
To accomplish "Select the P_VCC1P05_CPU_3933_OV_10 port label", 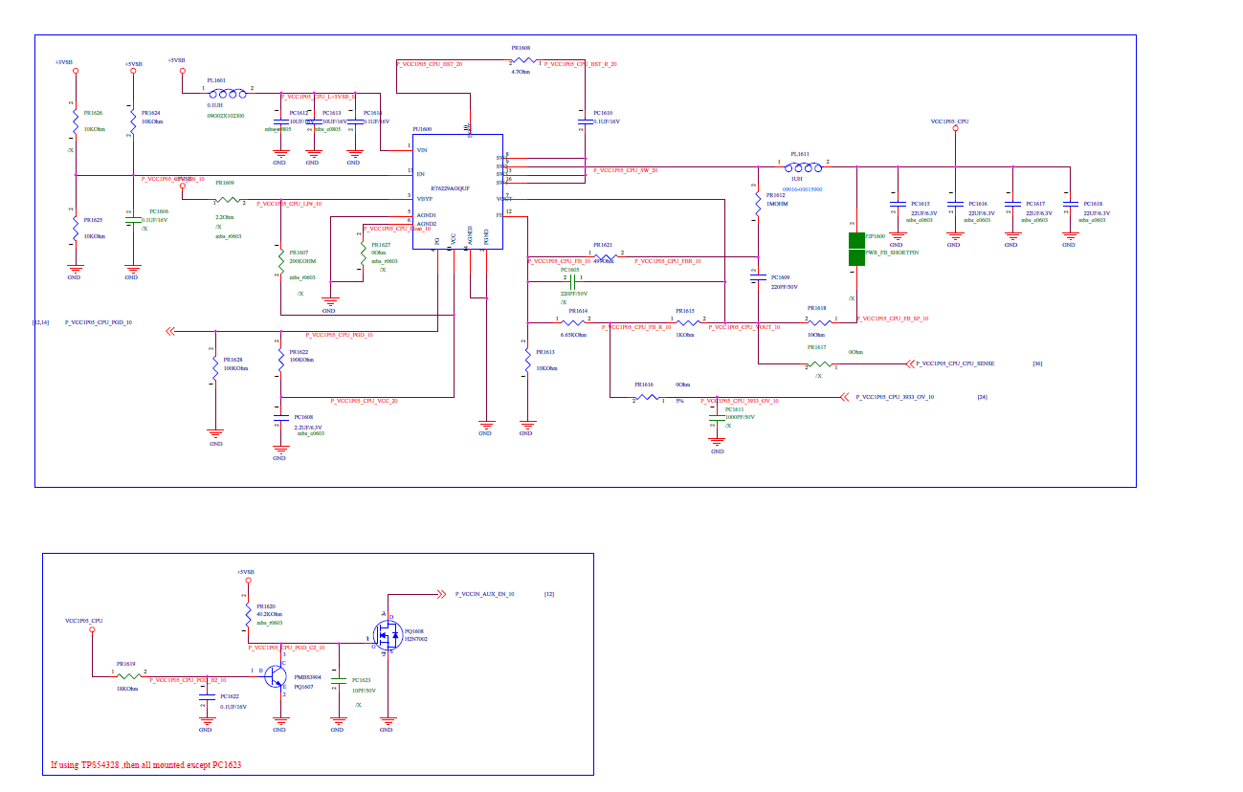I will tap(895, 397).
